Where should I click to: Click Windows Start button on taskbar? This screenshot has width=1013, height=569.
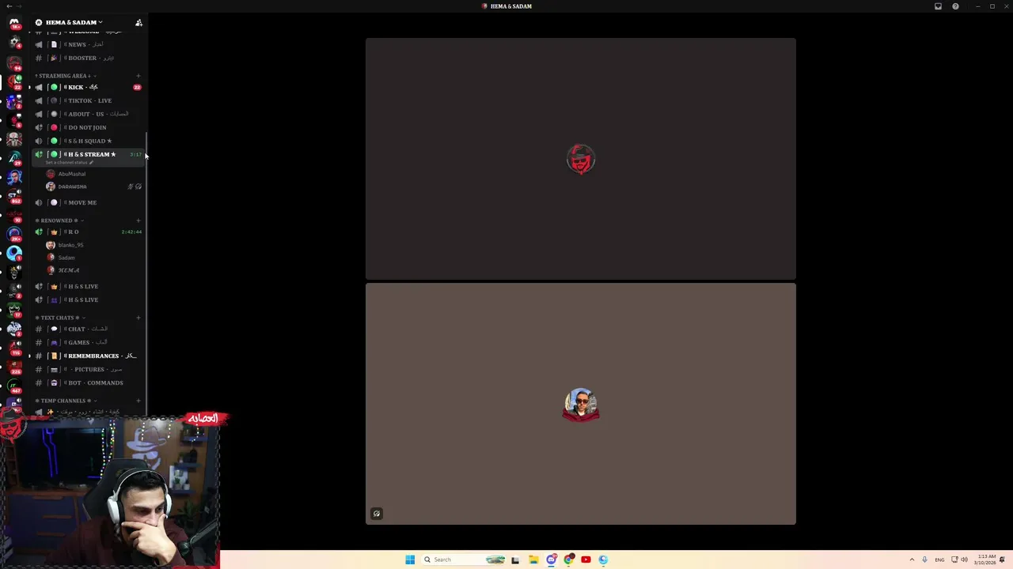point(410,560)
